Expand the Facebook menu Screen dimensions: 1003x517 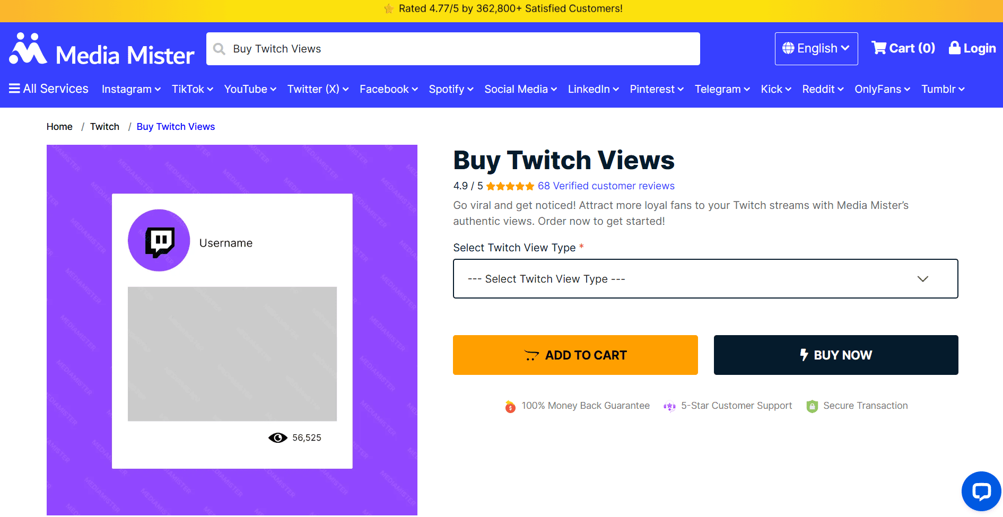coord(389,89)
